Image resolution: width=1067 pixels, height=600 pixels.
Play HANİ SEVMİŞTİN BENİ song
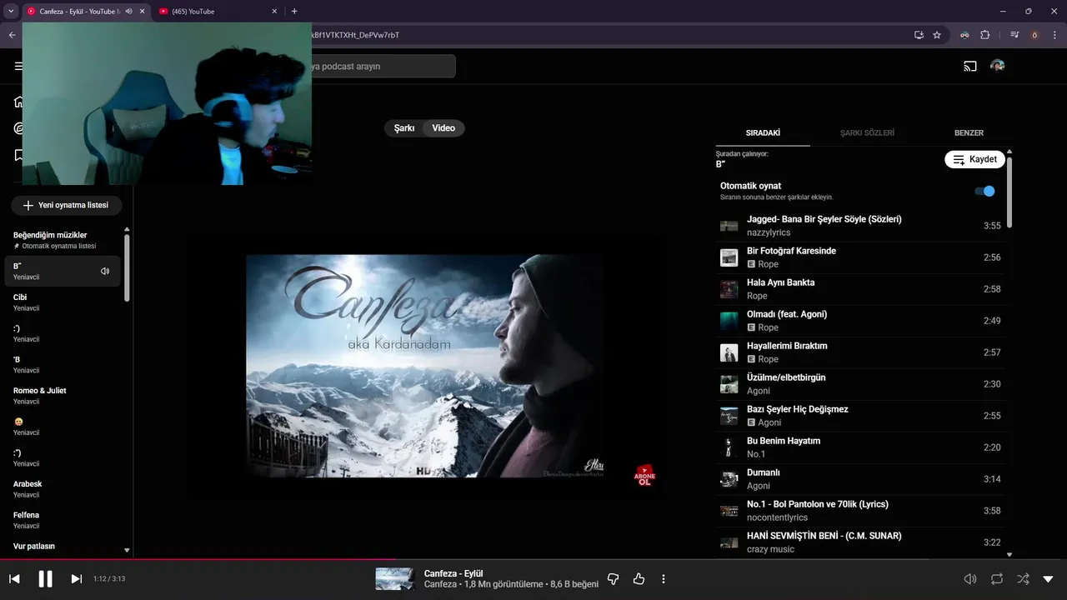(861, 542)
